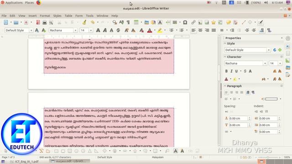
Task: Click the Strikethrough toolbar icon
Action: click(118, 31)
